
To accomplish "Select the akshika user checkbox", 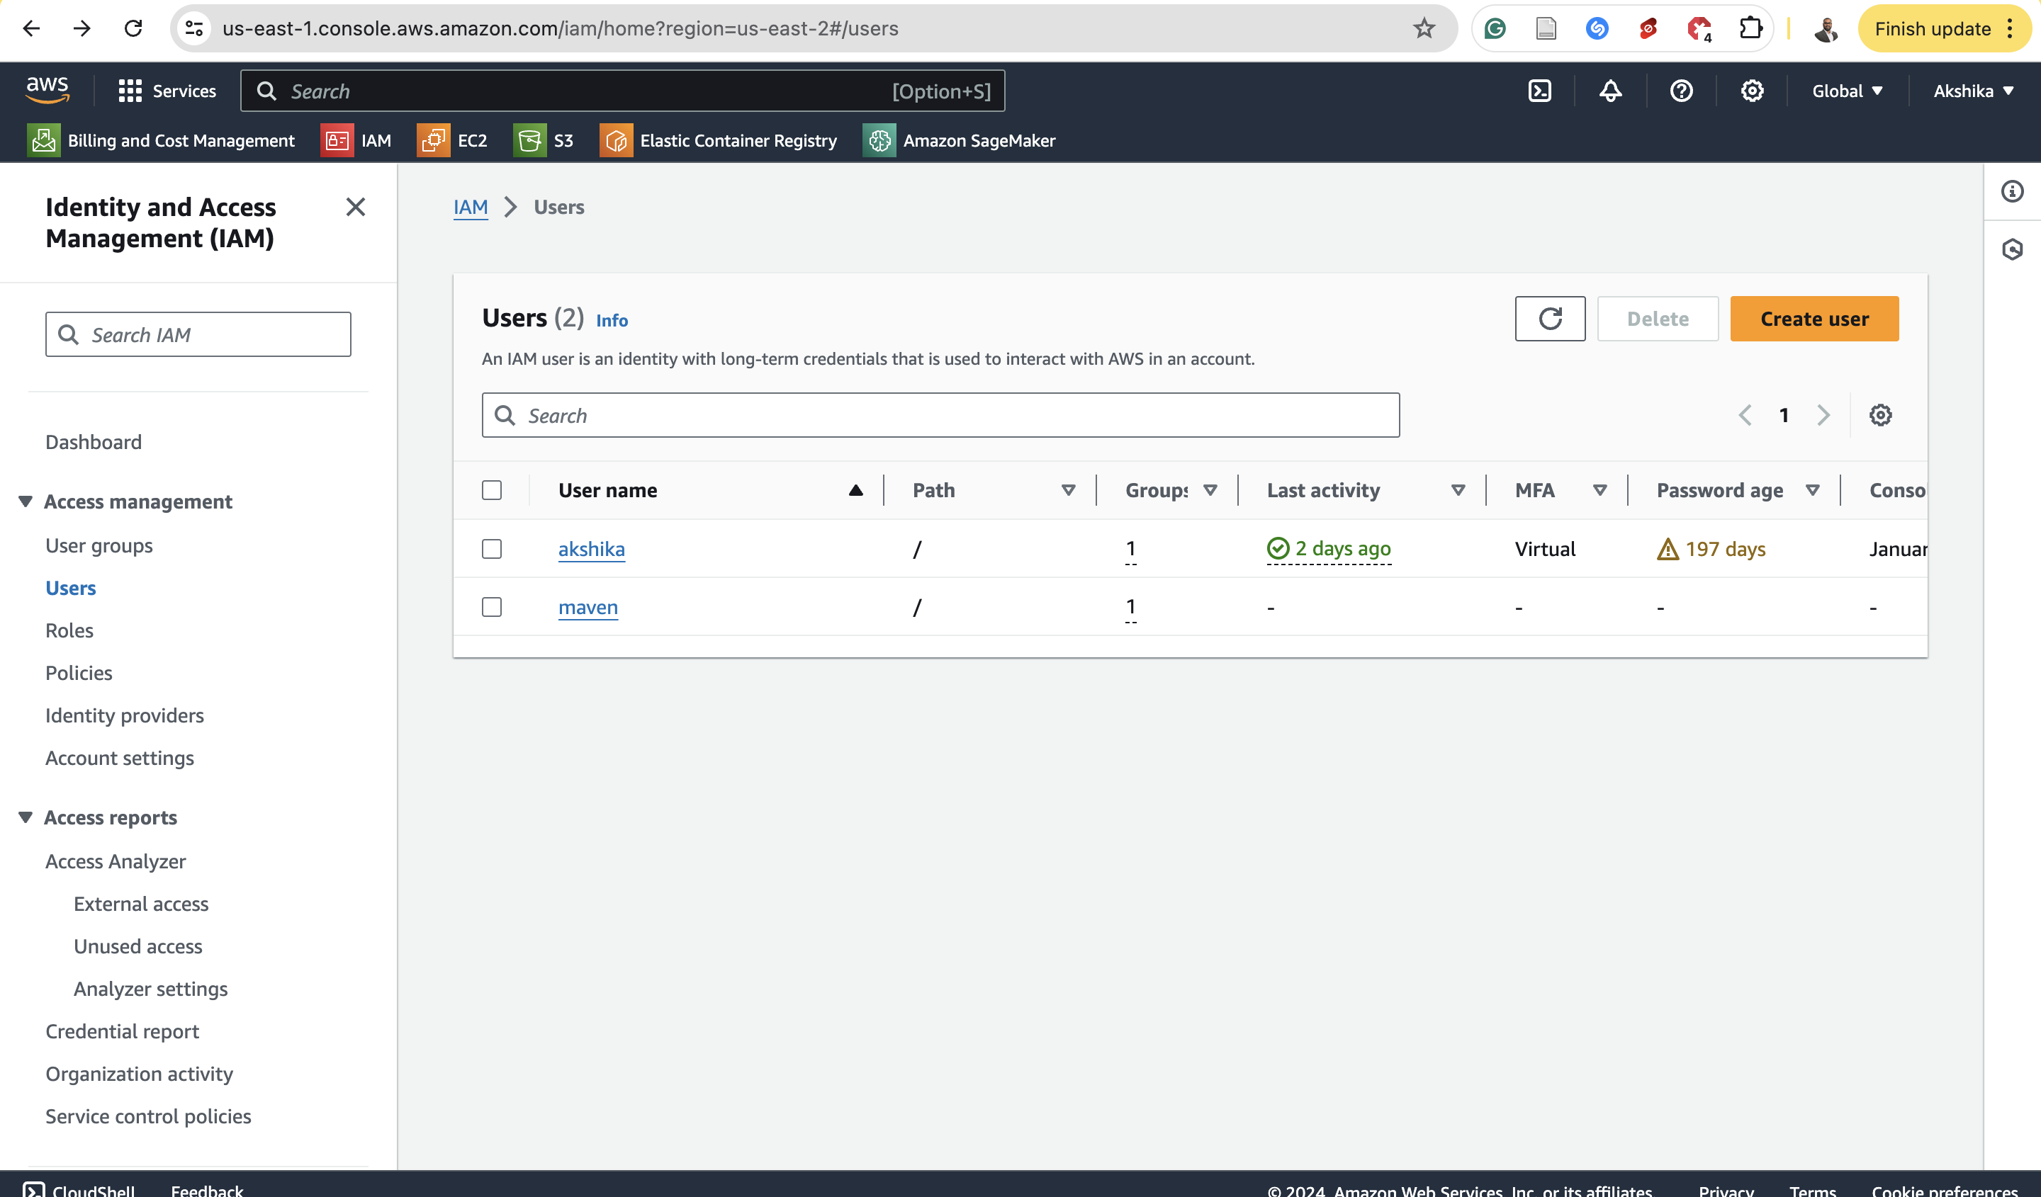I will tap(492, 549).
